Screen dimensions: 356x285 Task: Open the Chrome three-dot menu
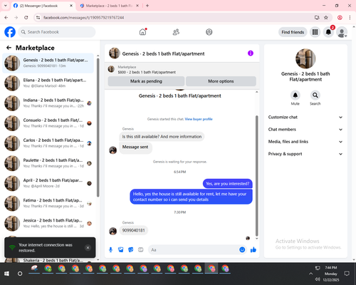click(350, 18)
